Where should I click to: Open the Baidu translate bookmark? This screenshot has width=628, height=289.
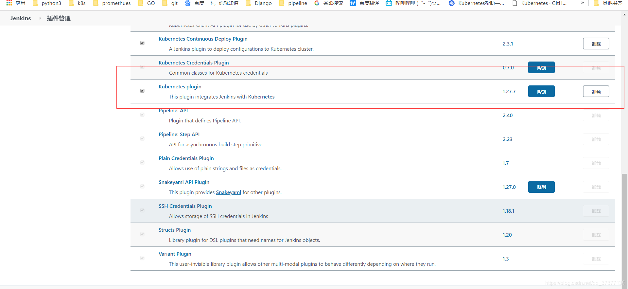364,3
